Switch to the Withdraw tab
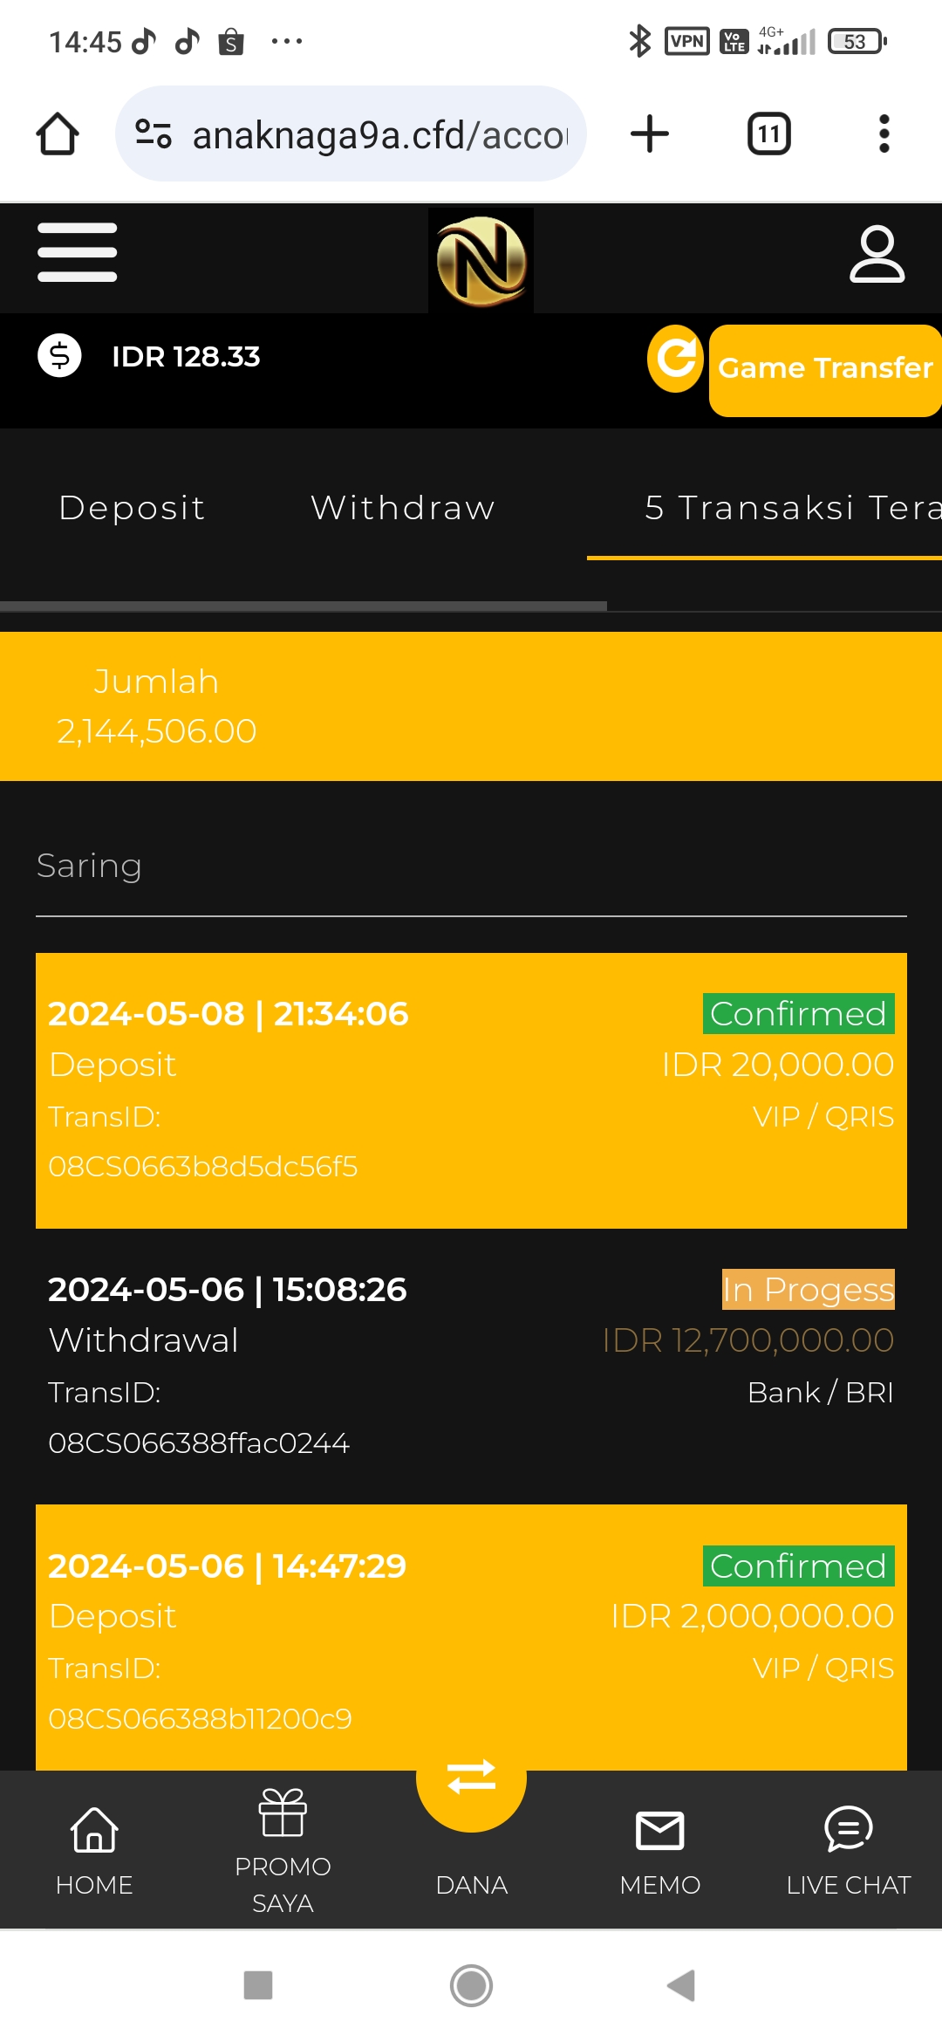Viewport: 942px width, 2042px height. [x=403, y=508]
